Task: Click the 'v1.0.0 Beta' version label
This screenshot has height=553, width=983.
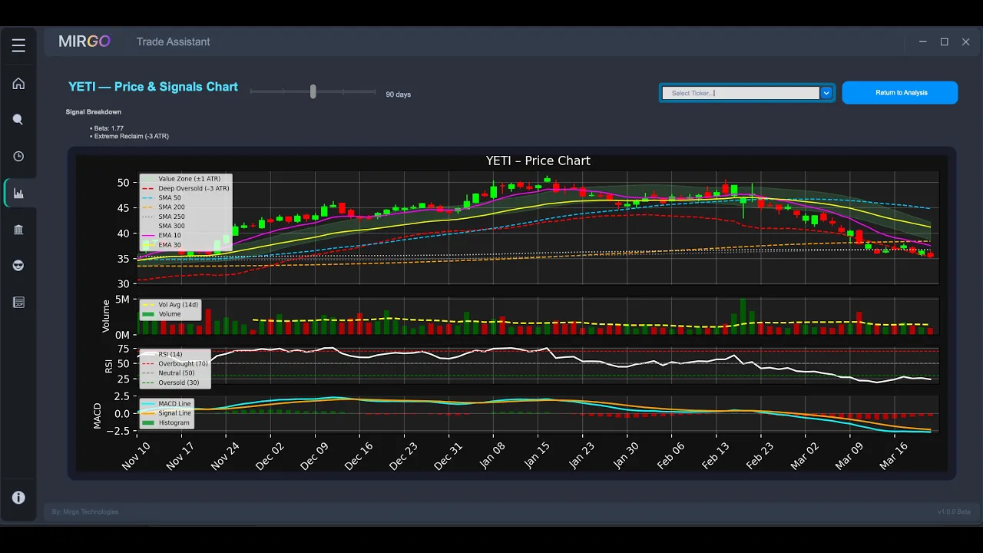Action: click(x=954, y=512)
